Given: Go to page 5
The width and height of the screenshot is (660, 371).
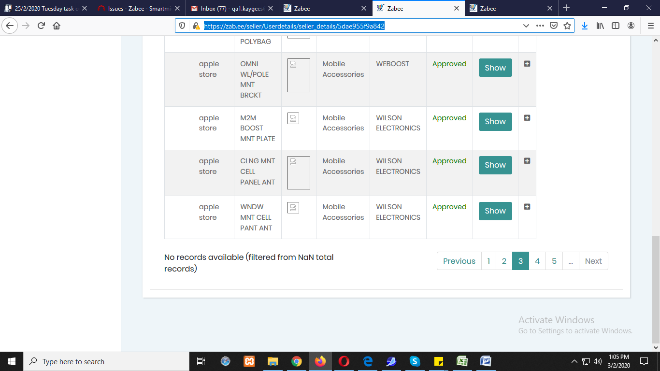Looking at the screenshot, I should click(x=554, y=261).
